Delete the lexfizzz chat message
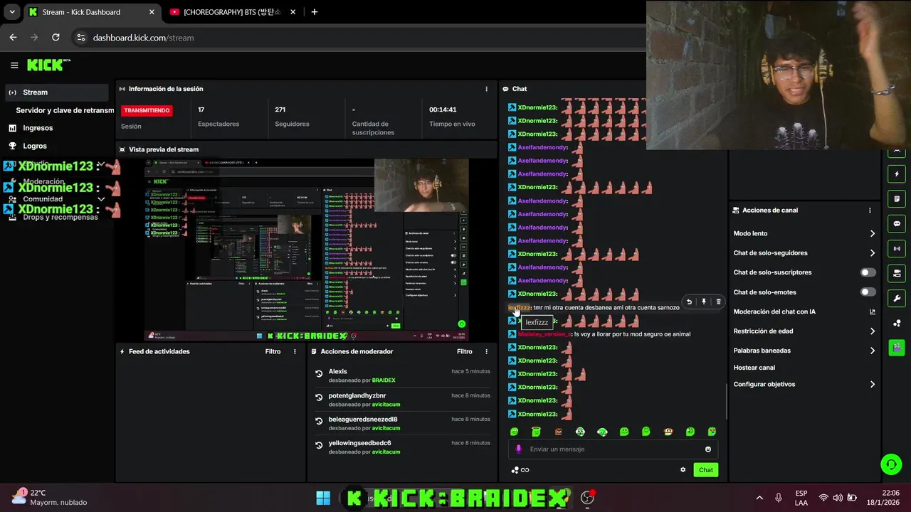Viewport: 911px width, 512px height. pos(718,302)
